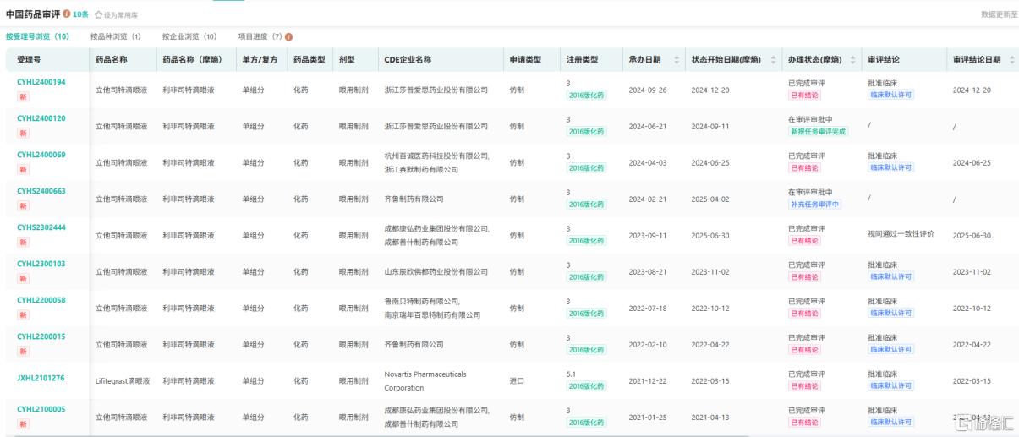Click the 新 badge under CYHL2400069
Screen dimensions: 1019x437
pyautogui.click(x=24, y=169)
